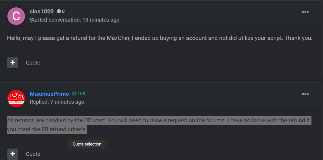Image resolution: width=323 pixels, height=160 pixels.
Task: Click the highlighted line 'you meet the FB refund criteria'
Action: (47, 129)
